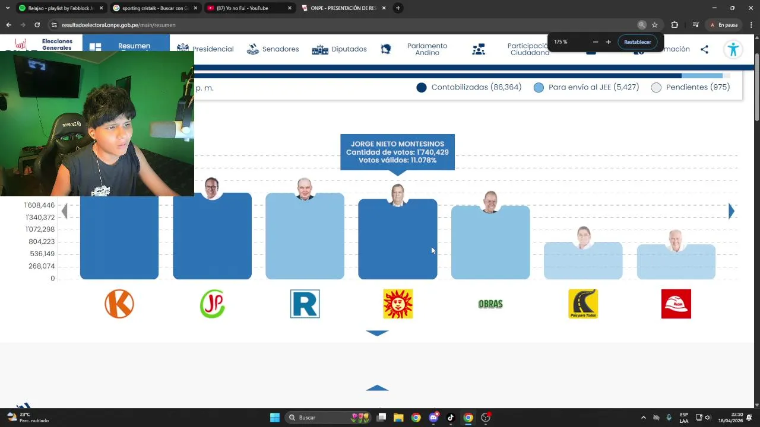Image resolution: width=760 pixels, height=427 pixels.
Task: Open the Participación Ciudadana section
Action: pos(511,49)
